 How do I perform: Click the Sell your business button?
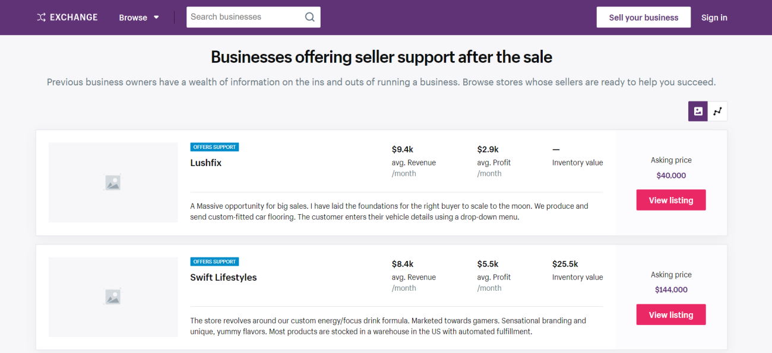[x=643, y=17]
